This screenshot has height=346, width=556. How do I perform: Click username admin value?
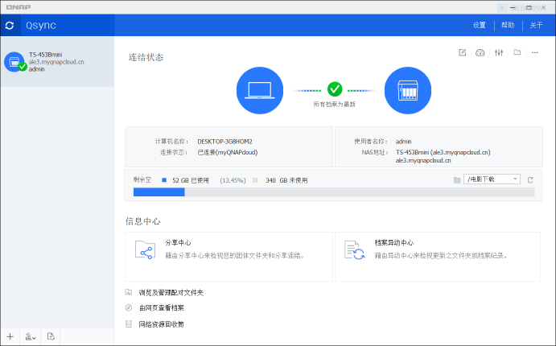(404, 142)
